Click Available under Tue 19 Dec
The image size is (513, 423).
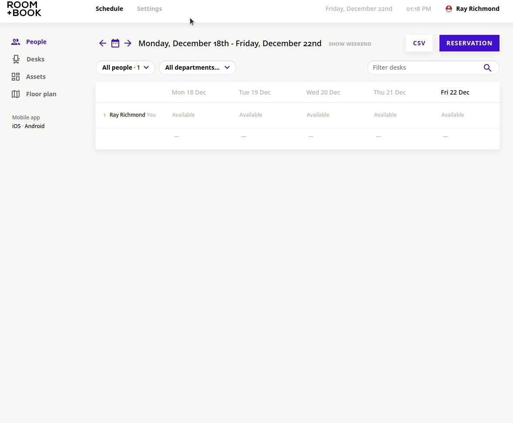251,115
